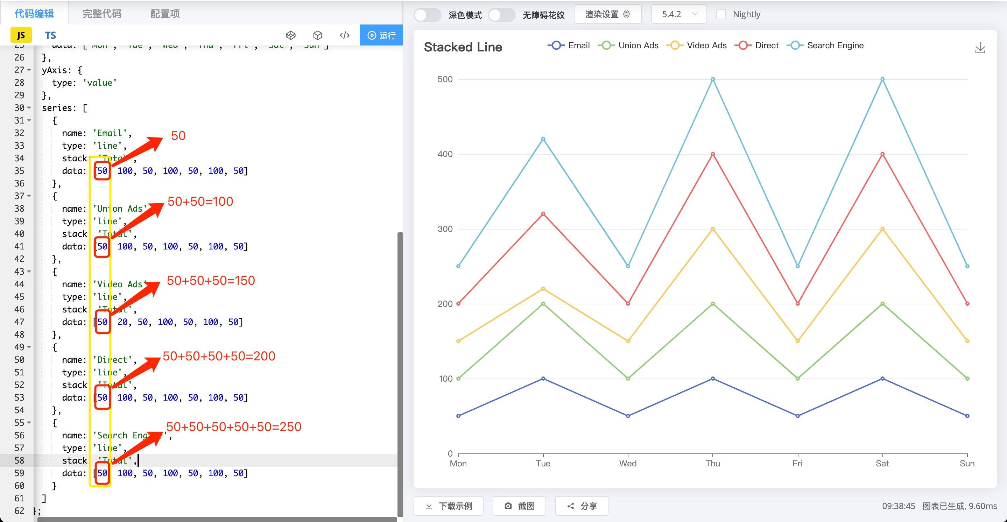
Task: Click the cube/package icon above the editor
Action: (x=317, y=35)
